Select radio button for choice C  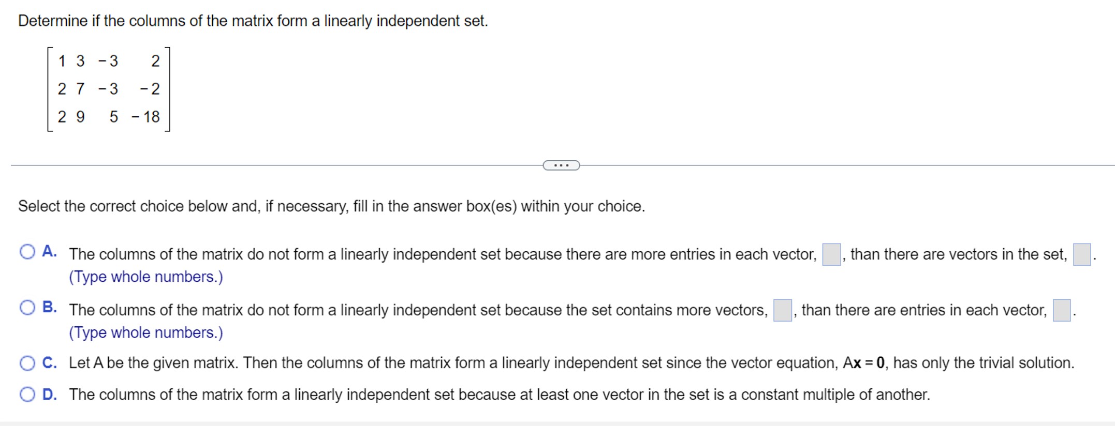click(27, 363)
